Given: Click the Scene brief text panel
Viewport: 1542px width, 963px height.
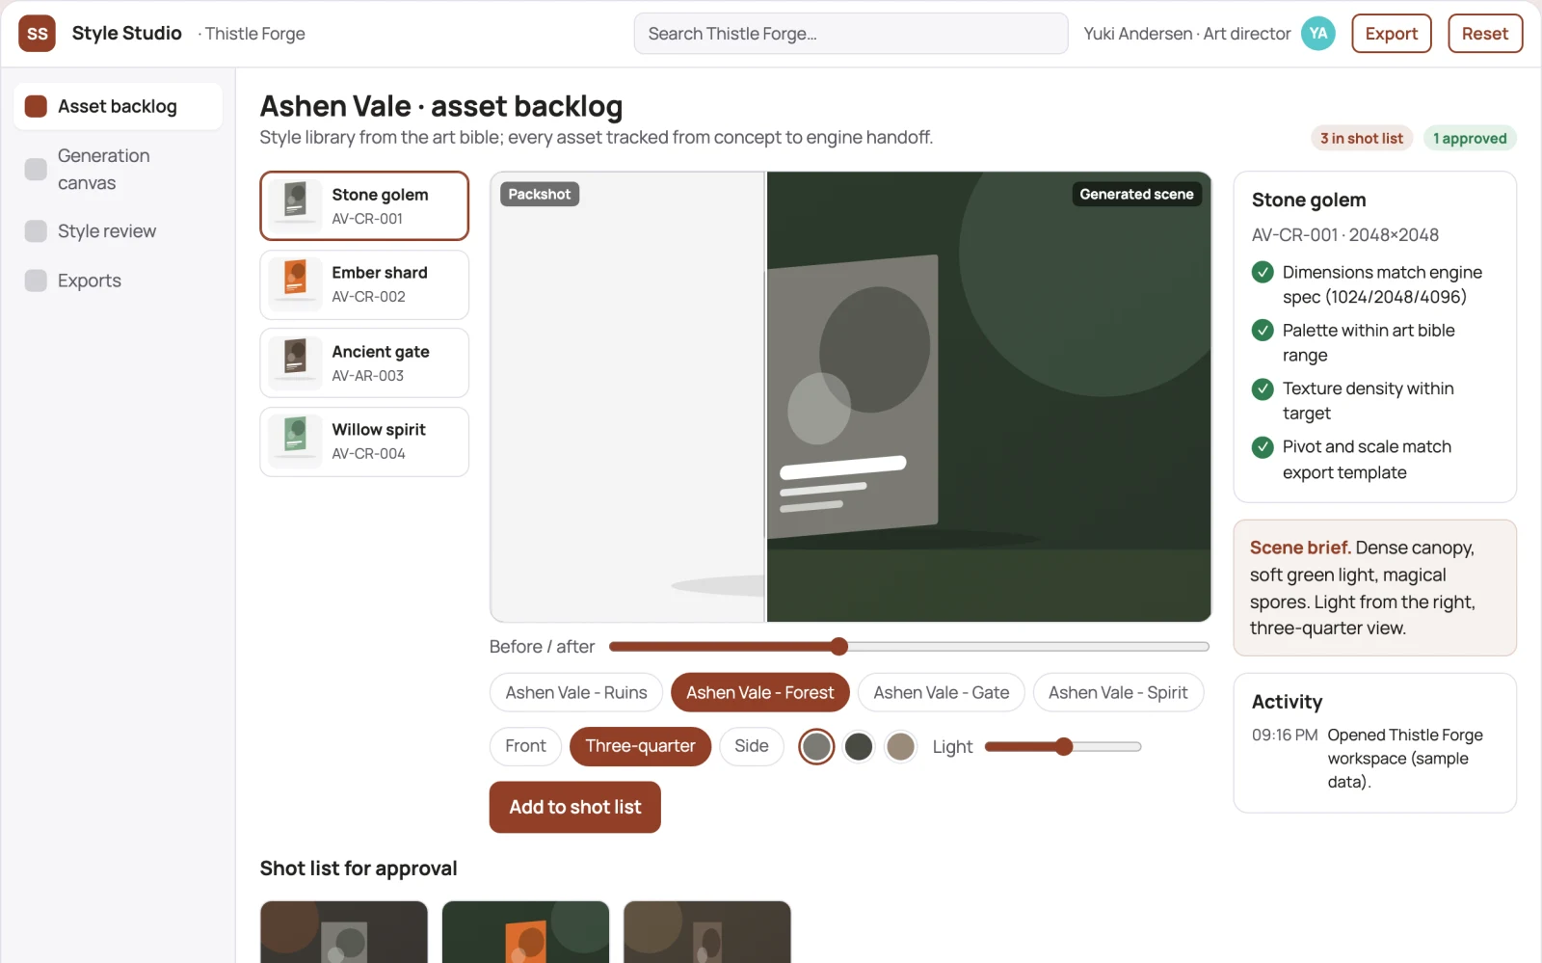Looking at the screenshot, I should pos(1375,588).
